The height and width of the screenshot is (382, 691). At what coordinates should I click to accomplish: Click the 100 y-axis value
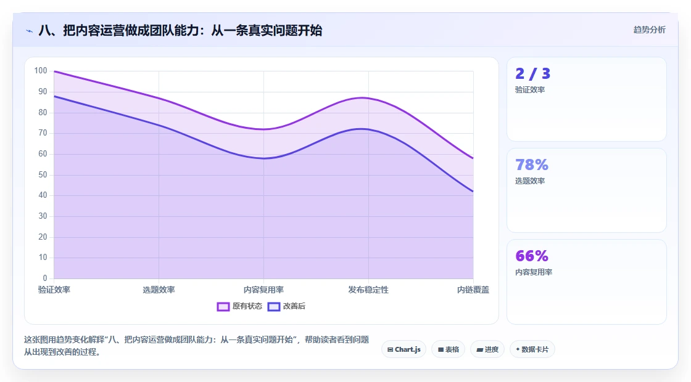click(x=41, y=70)
